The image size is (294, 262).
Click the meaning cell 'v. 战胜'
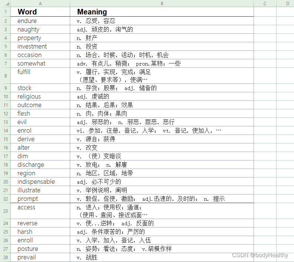(162, 257)
